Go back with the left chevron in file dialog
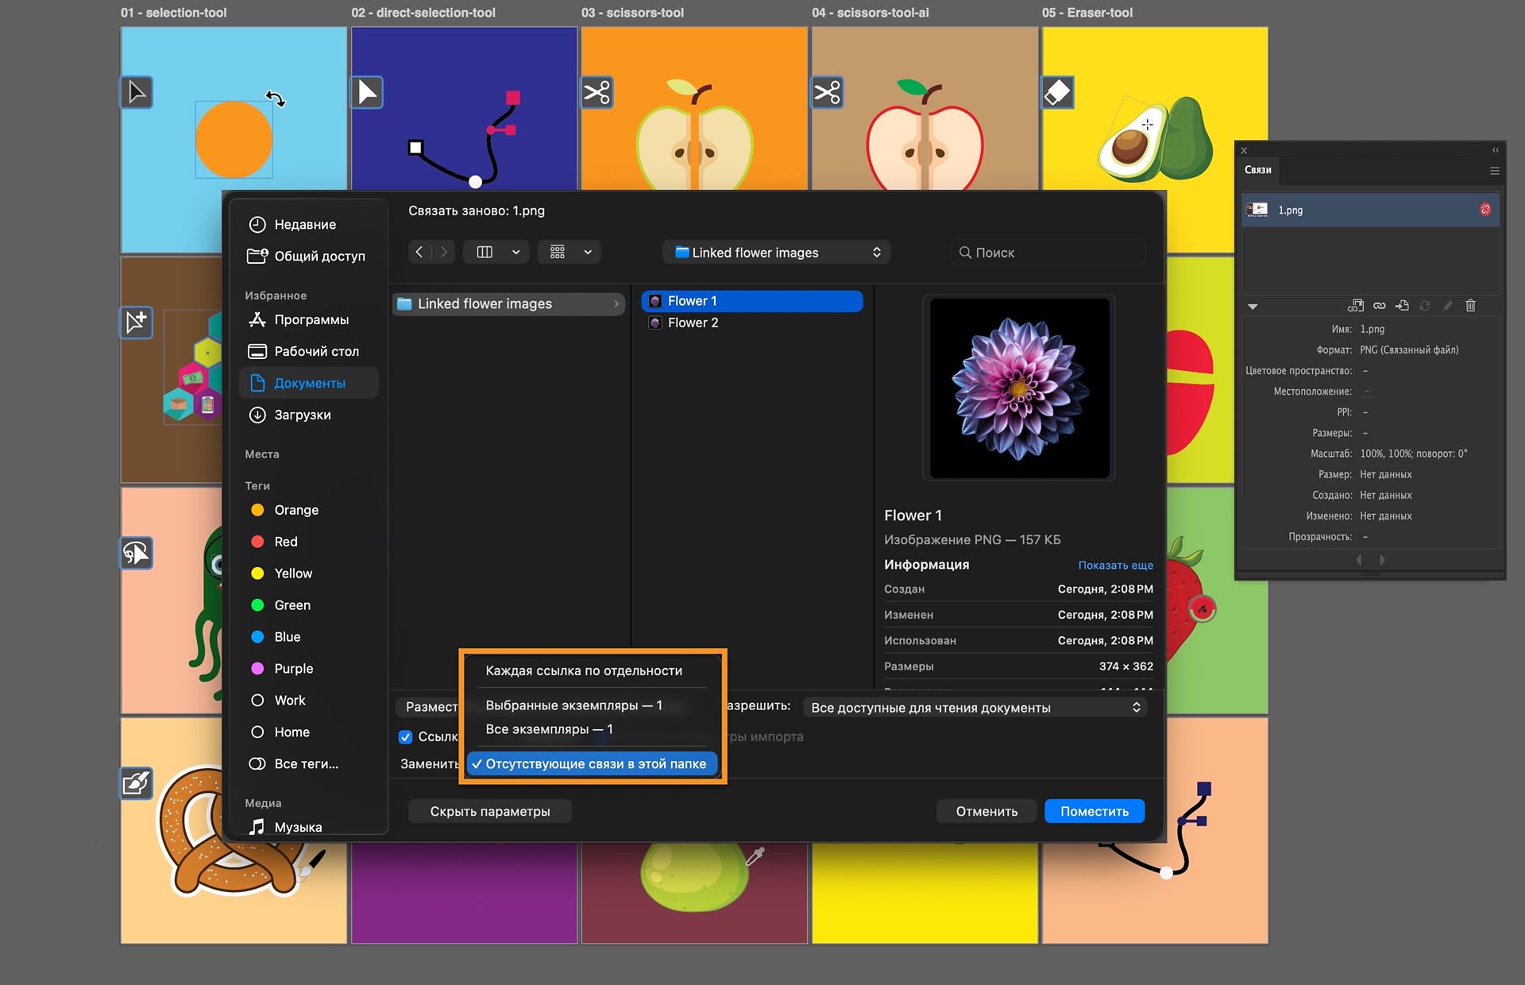This screenshot has height=985, width=1525. tap(419, 252)
